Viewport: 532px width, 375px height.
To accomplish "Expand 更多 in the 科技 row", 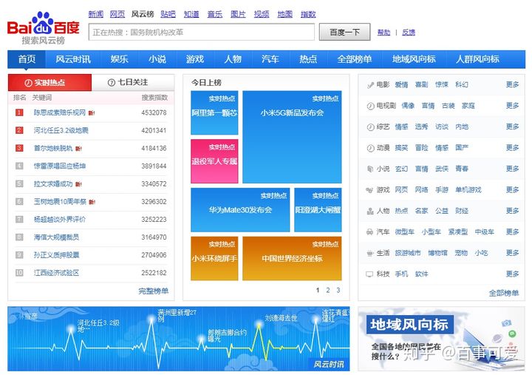I will tap(512, 274).
